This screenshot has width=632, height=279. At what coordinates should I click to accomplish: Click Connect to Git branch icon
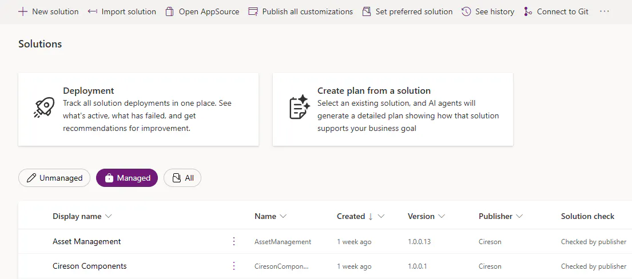pos(528,11)
